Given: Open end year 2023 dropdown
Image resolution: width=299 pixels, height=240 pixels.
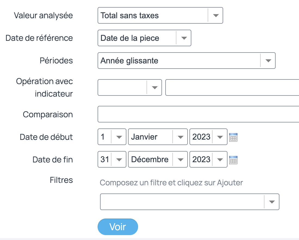Looking at the screenshot, I should point(208,159).
